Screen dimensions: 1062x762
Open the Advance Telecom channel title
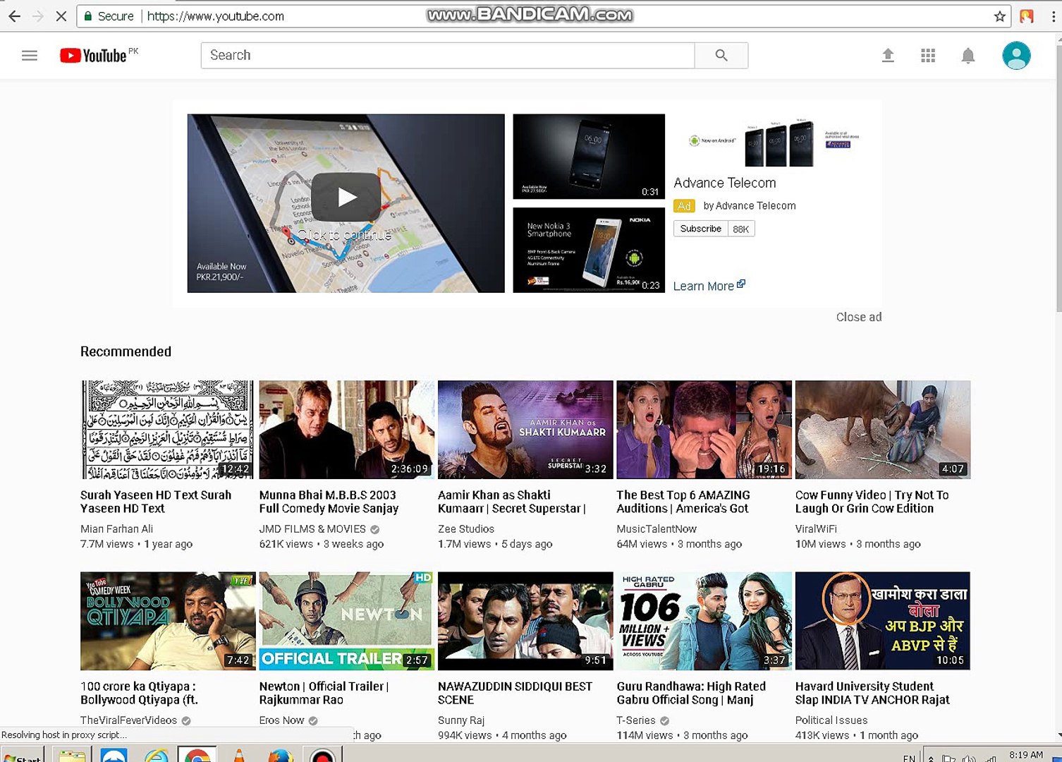[x=724, y=183]
